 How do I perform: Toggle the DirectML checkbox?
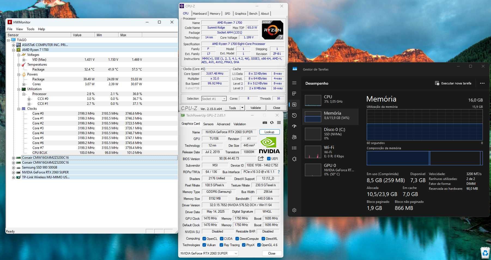pos(263,239)
